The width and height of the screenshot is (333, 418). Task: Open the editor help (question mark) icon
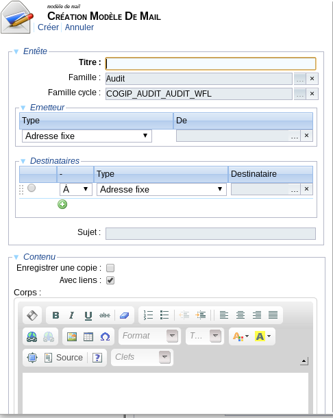97,358
